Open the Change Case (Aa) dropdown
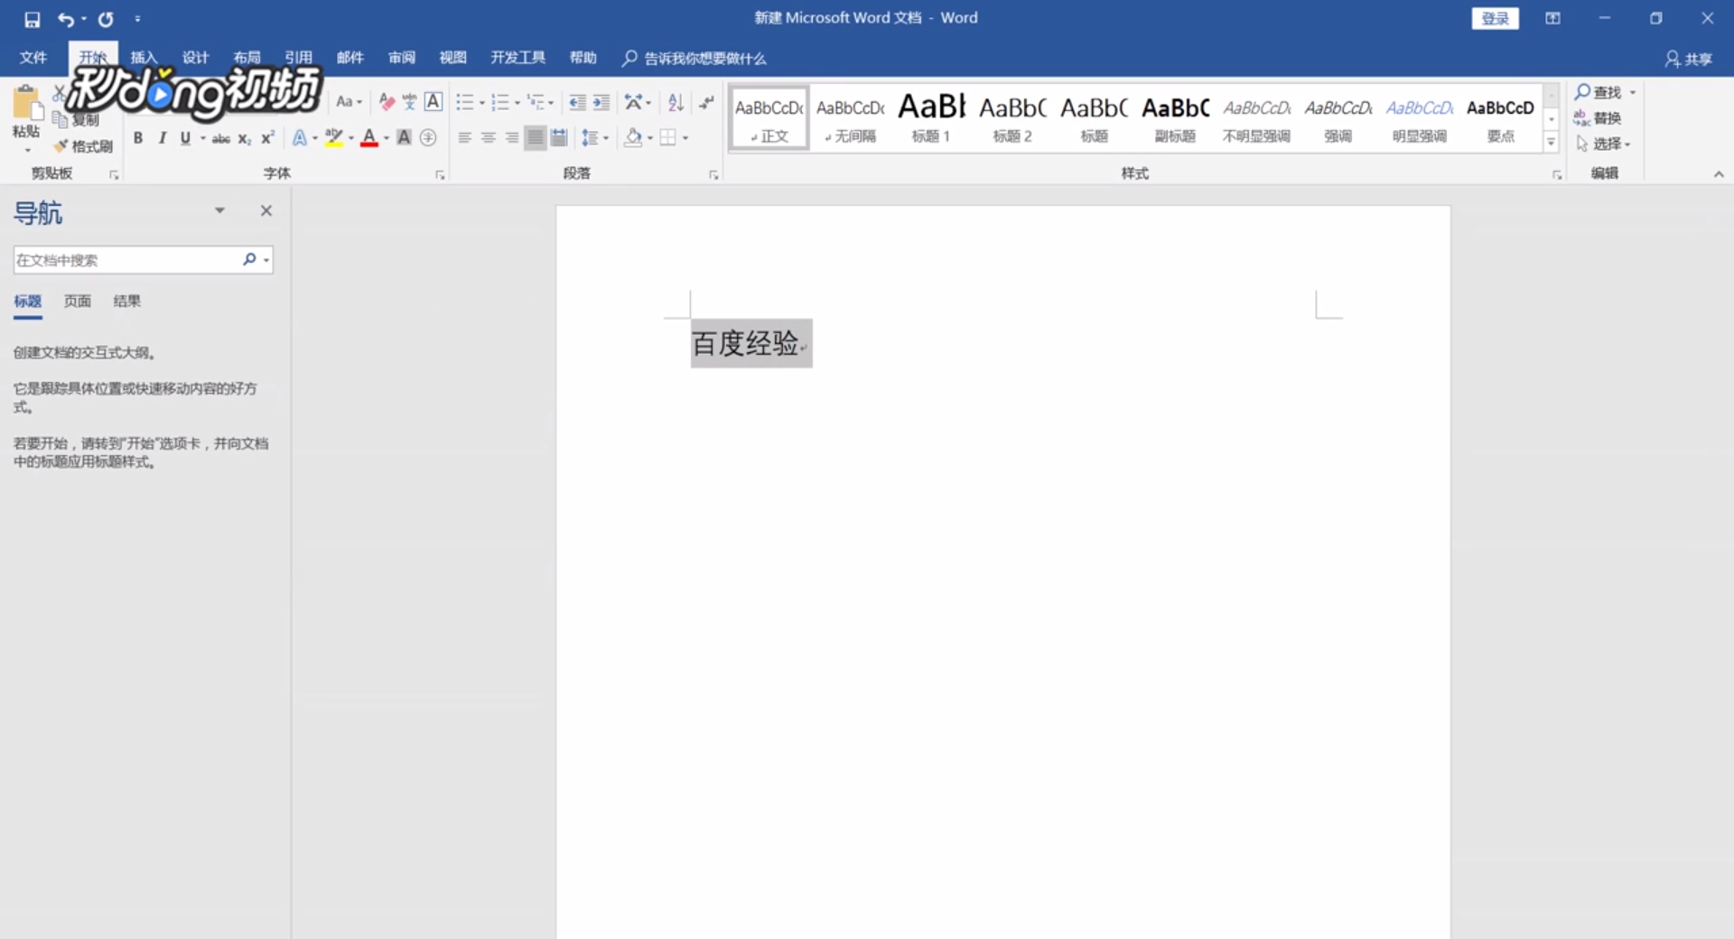 tap(349, 102)
